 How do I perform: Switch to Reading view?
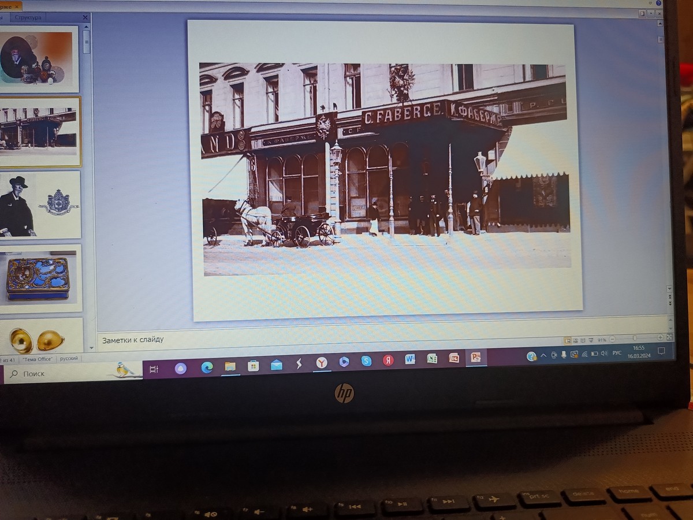pos(583,340)
